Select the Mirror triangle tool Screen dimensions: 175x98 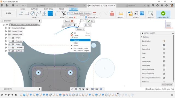pyautogui.click(x=44, y=13)
